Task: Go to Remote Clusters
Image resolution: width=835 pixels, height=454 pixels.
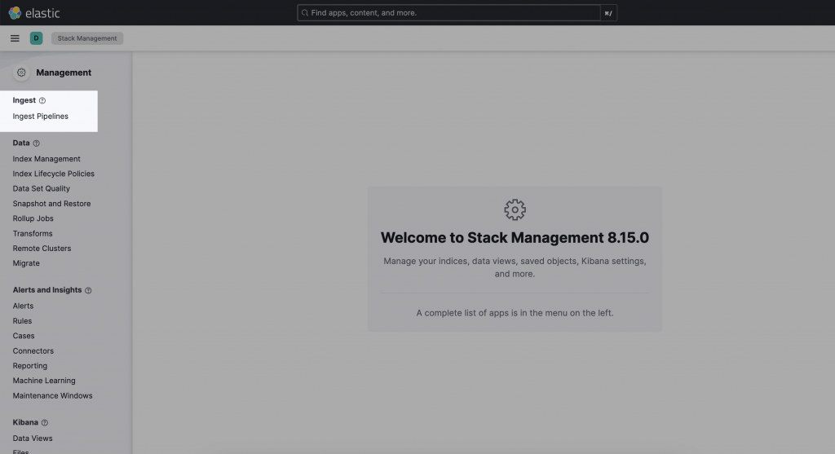Action: pyautogui.click(x=42, y=248)
